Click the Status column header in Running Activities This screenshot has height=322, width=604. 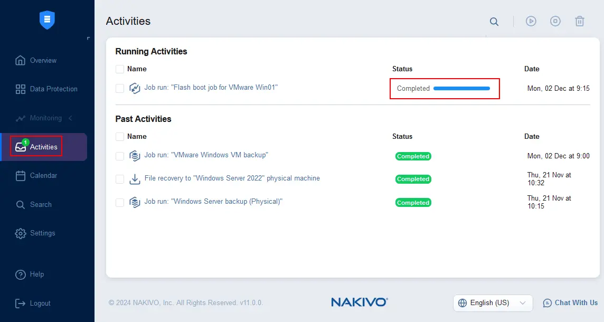point(402,69)
